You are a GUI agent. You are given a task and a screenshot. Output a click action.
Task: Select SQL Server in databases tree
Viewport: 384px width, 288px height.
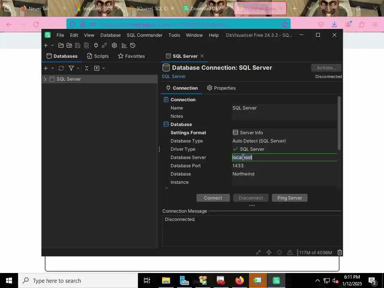(69, 79)
